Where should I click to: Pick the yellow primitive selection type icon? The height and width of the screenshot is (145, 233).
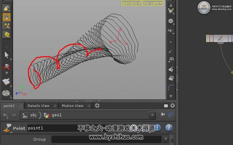tap(6, 35)
